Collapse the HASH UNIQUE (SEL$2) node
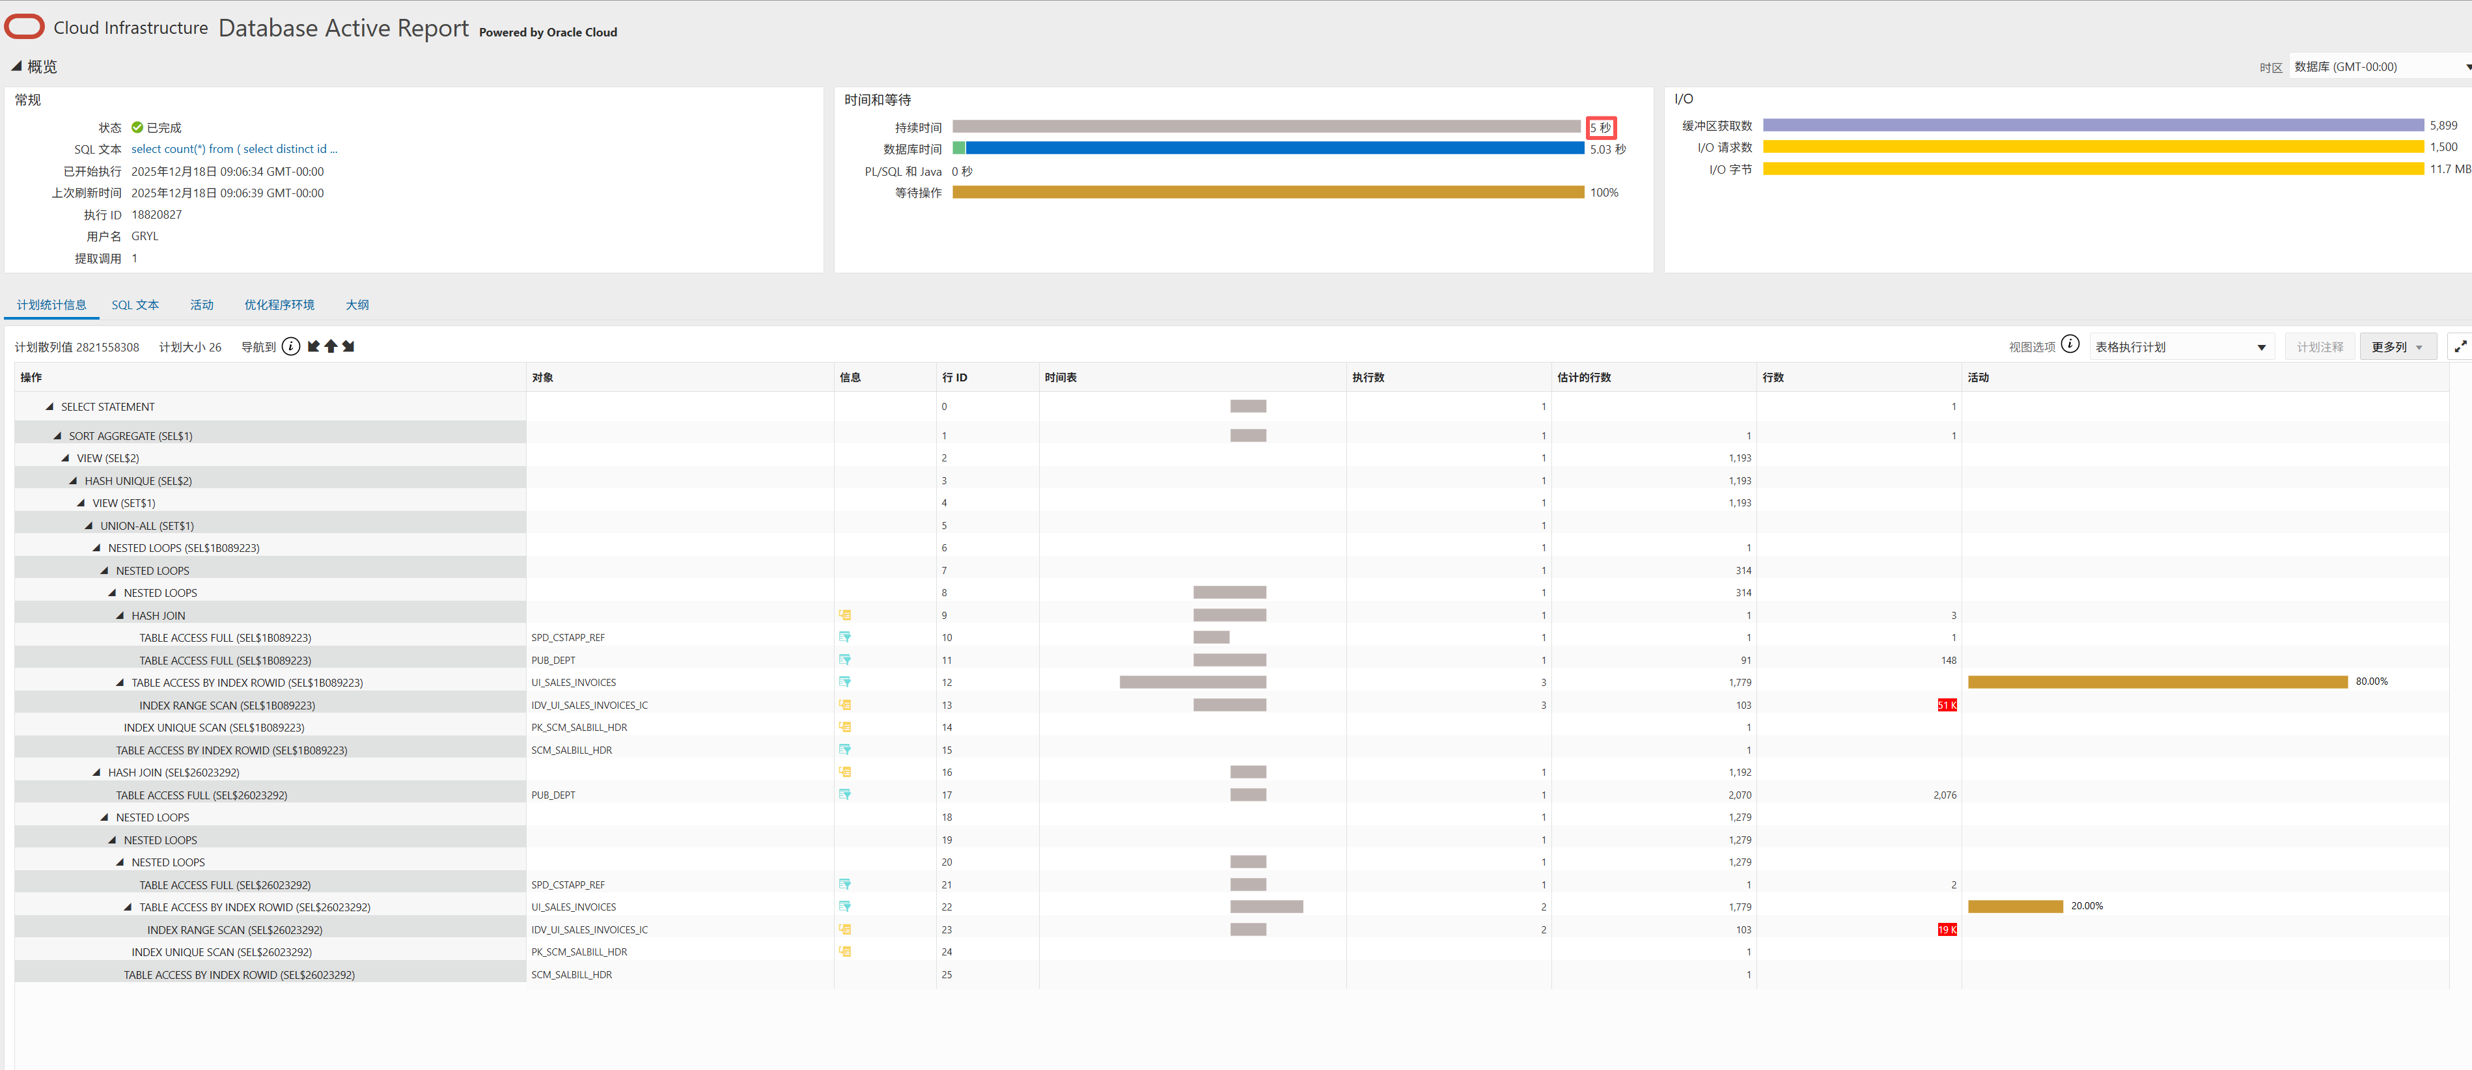Viewport: 2472px width, 1070px height. (x=73, y=480)
